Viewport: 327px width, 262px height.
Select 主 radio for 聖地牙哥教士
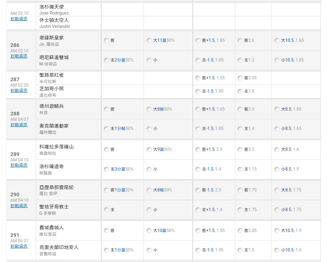(106, 210)
